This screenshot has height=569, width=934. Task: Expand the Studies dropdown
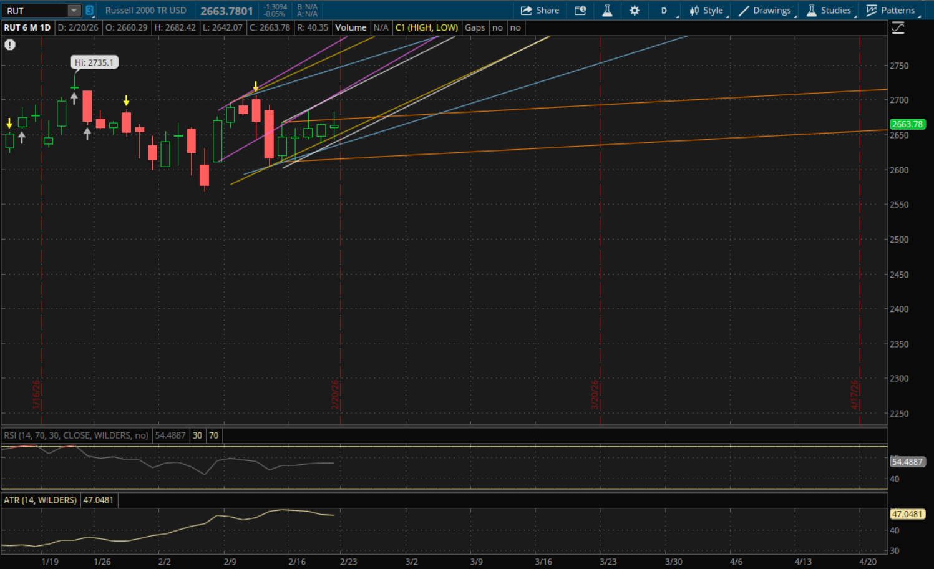[x=829, y=11]
